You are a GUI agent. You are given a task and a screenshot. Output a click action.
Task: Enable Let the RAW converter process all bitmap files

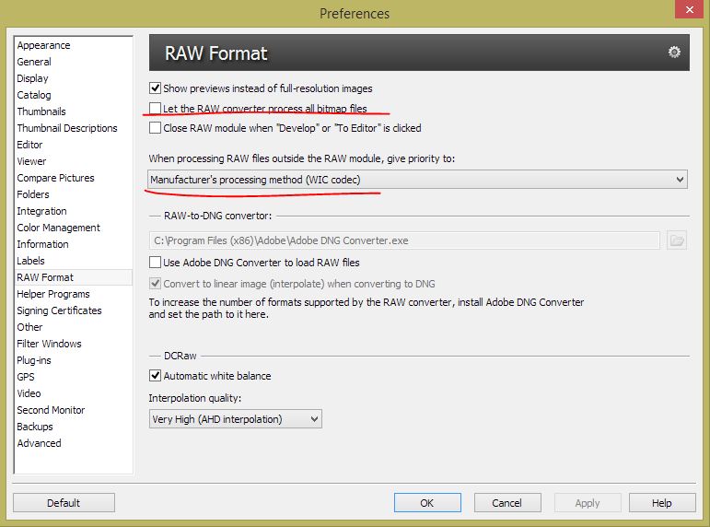click(x=155, y=109)
